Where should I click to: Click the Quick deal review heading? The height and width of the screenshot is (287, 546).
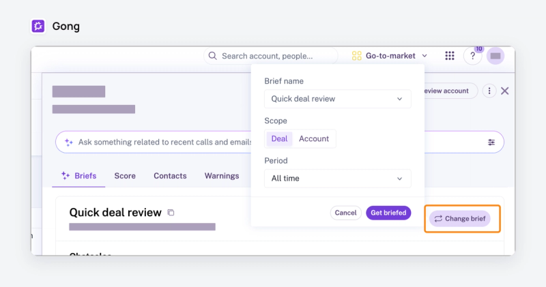click(115, 212)
